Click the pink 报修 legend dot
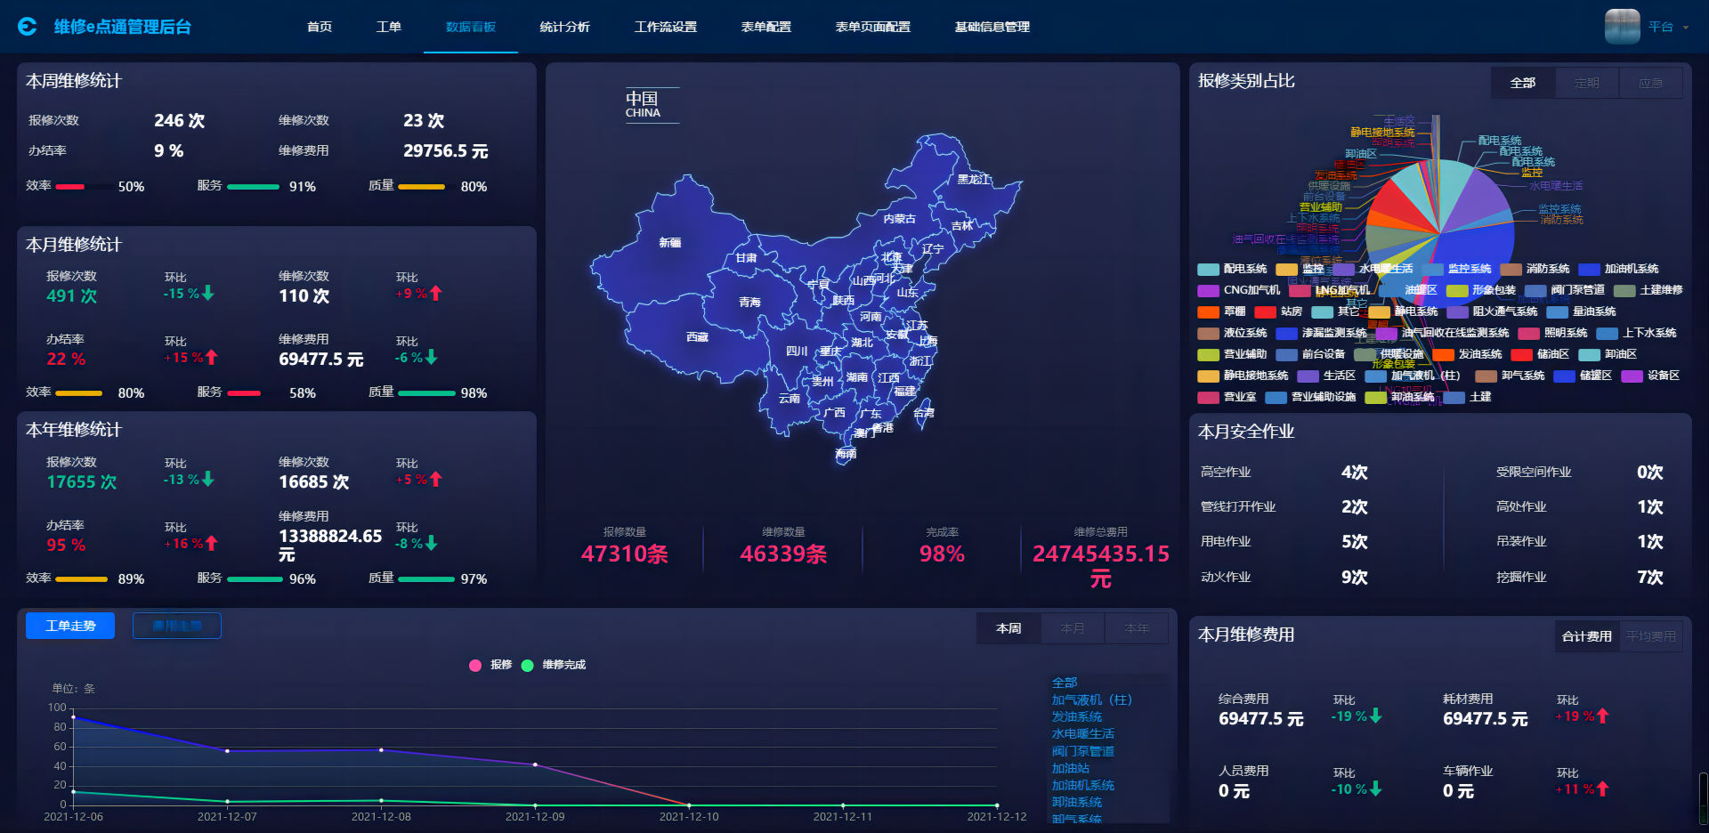Image resolution: width=1709 pixels, height=833 pixels. point(475,665)
